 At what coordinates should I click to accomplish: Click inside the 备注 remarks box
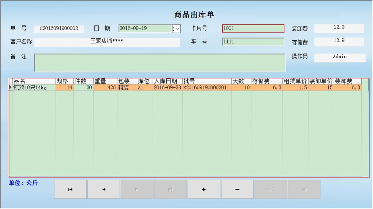tap(160, 62)
